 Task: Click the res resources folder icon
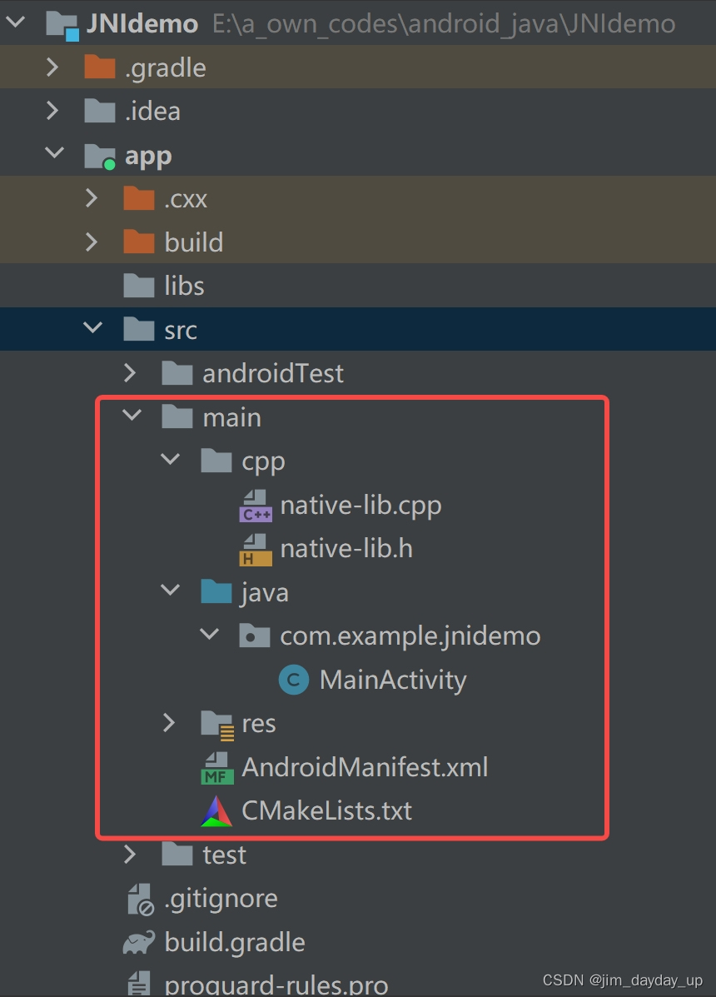[217, 725]
